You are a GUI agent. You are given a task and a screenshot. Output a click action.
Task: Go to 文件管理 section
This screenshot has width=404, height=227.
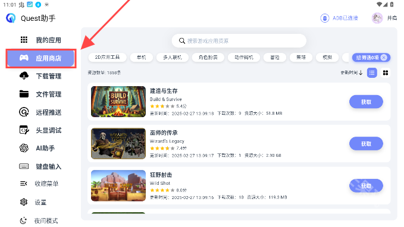(x=40, y=94)
